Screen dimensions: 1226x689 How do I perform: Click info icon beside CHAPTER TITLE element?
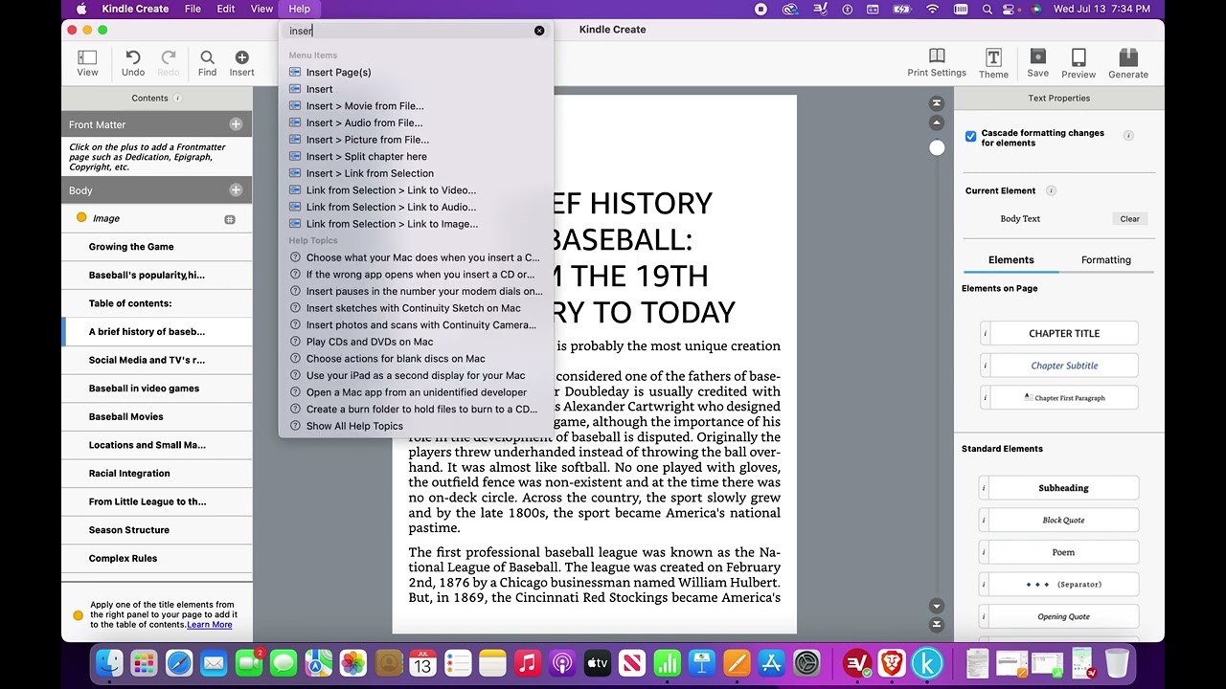click(984, 333)
